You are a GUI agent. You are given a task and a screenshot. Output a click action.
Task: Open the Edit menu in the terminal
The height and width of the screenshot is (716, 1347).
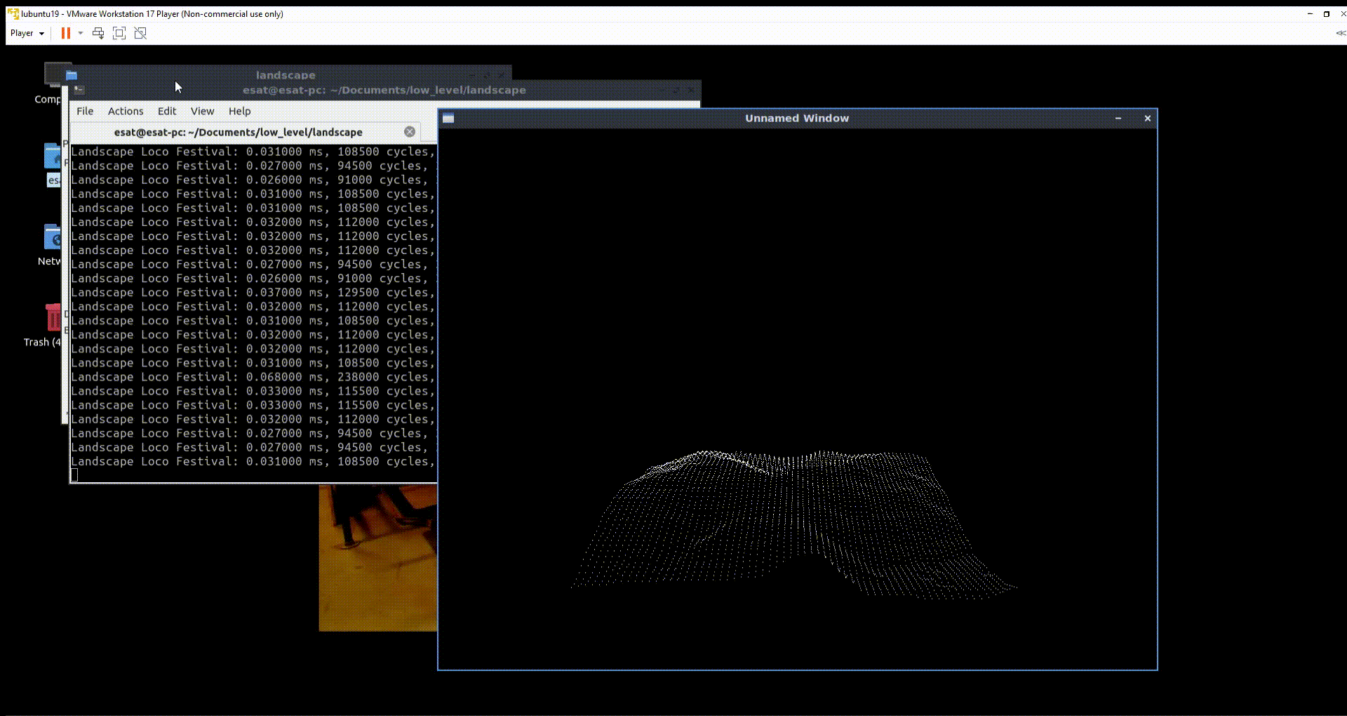[166, 111]
